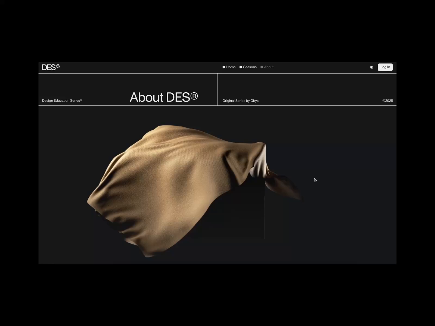Open the Seasons nav link
This screenshot has height=326, width=435.
pos(248,67)
